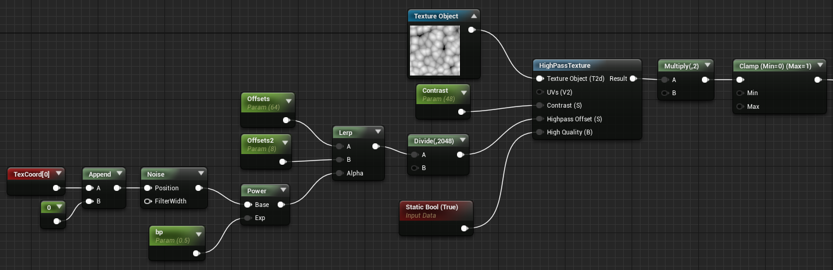Click the Clamp node Max pin
This screenshot has width=833, height=270.
click(739, 106)
